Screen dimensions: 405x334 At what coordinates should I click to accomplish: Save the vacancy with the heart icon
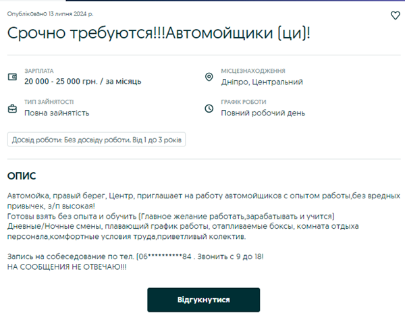[396, 16]
